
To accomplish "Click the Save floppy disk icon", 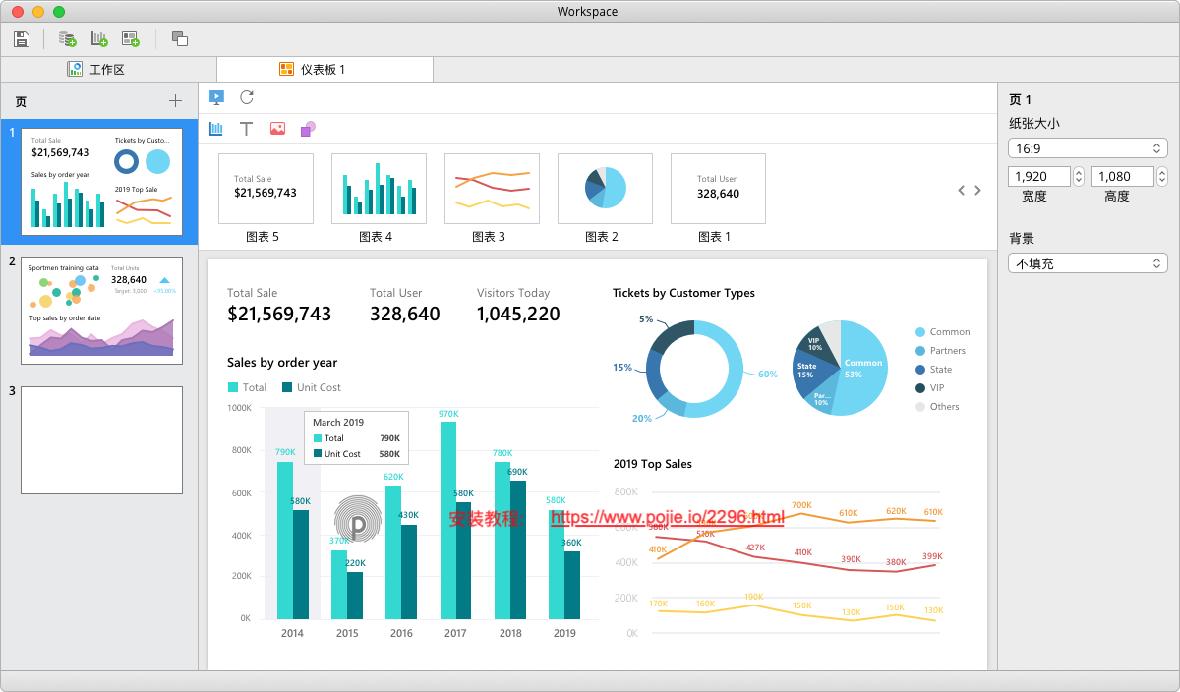I will tap(22, 39).
